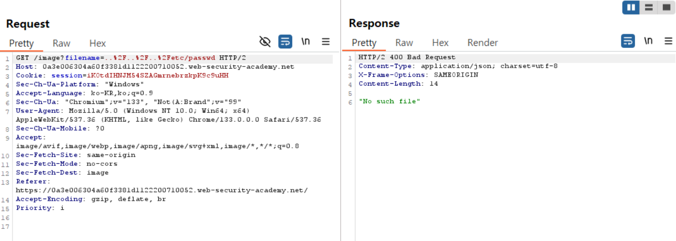Open the Request panel hamburger options menu
The width and height of the screenshot is (676, 241).
tap(326, 41)
